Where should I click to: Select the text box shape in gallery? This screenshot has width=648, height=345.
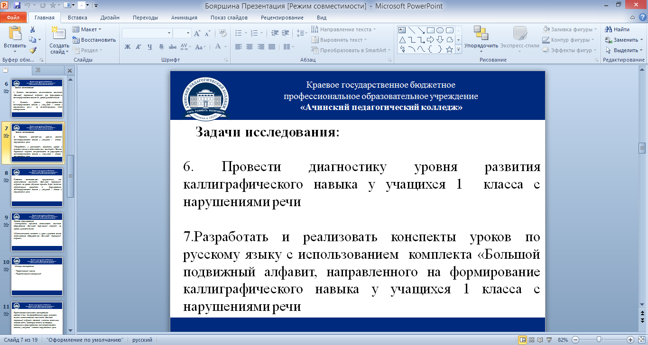[x=402, y=30]
